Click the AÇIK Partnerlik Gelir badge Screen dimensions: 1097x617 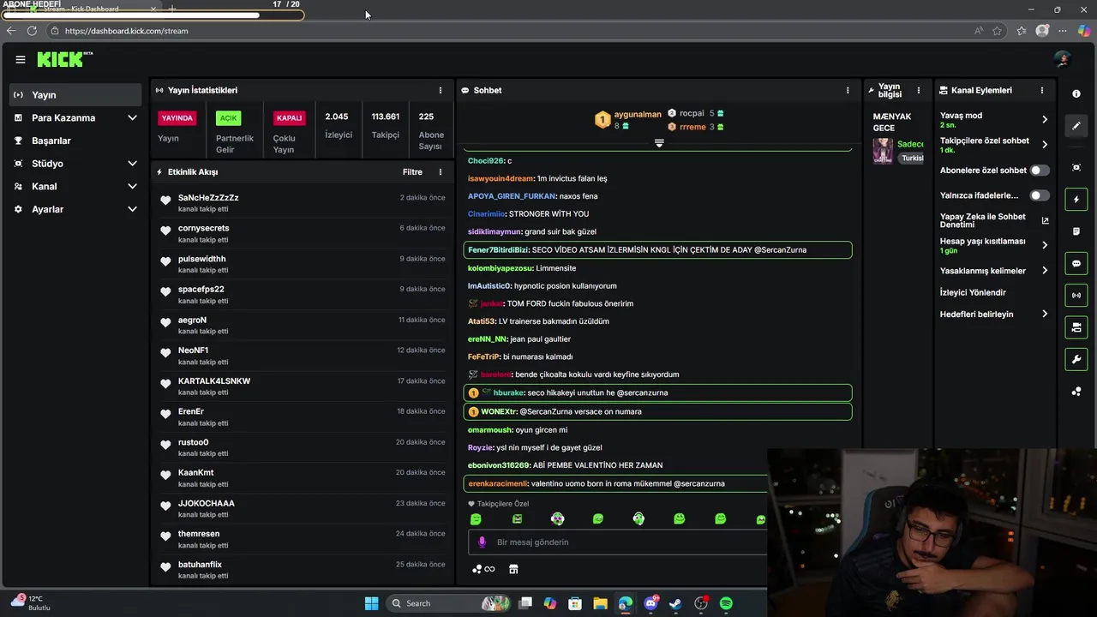click(x=228, y=118)
